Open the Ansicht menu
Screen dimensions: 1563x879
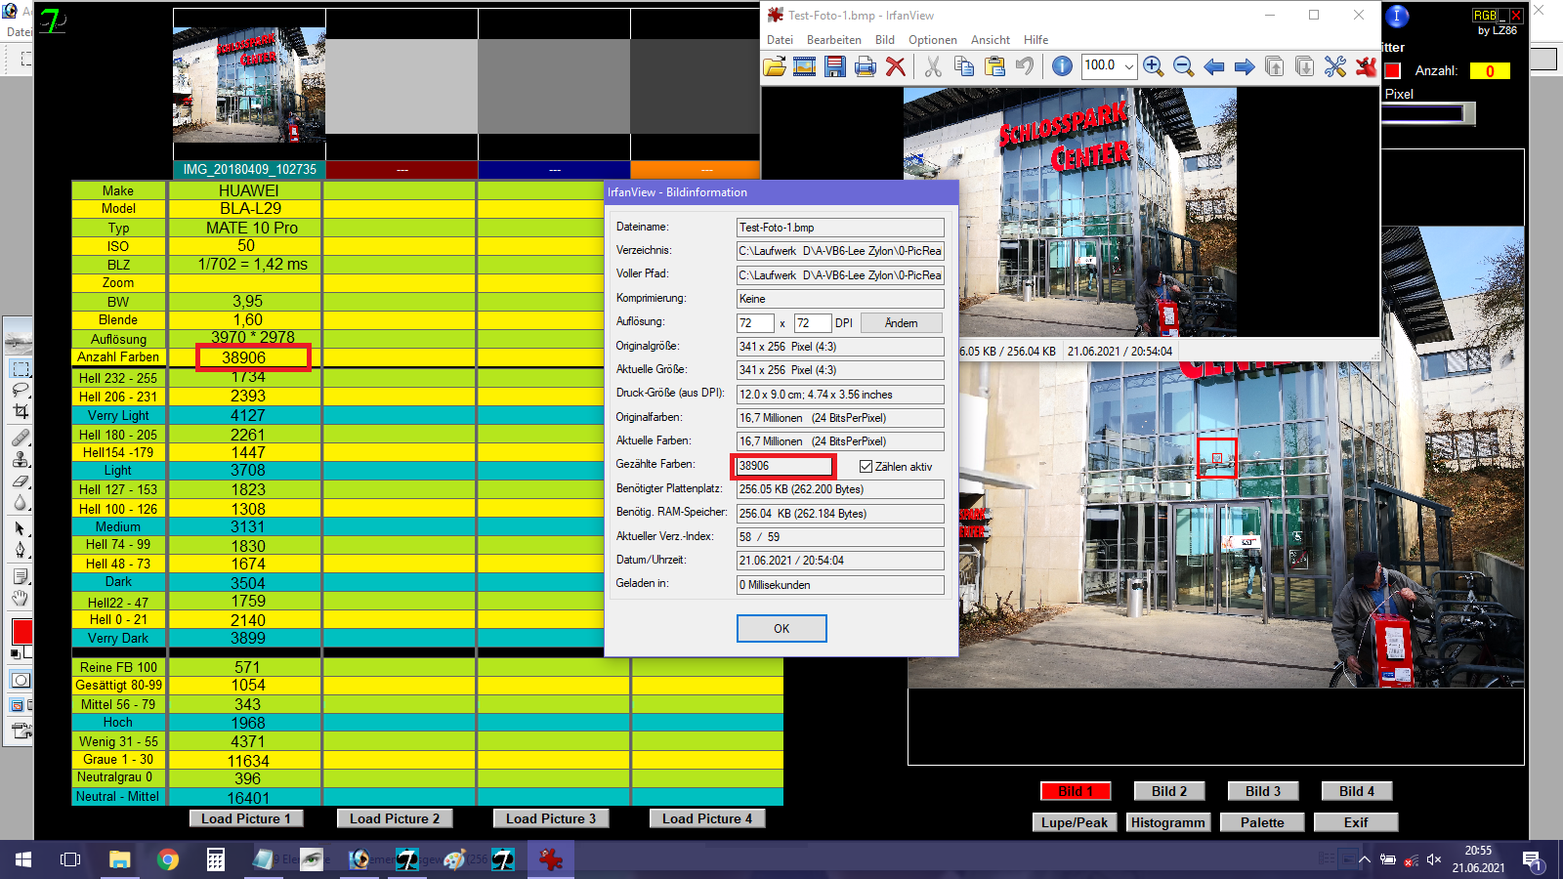pos(991,40)
